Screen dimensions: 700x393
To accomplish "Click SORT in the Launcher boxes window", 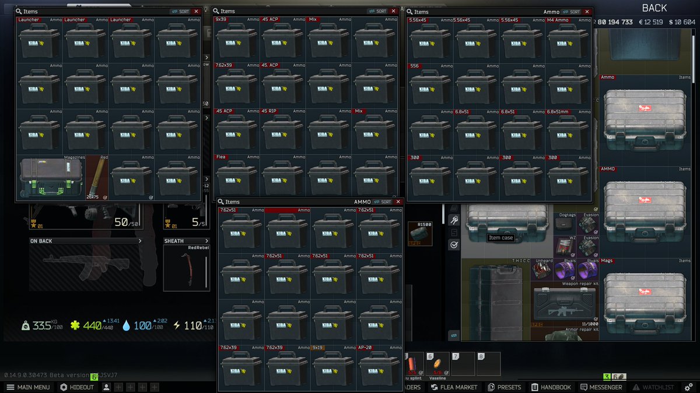I will [181, 11].
